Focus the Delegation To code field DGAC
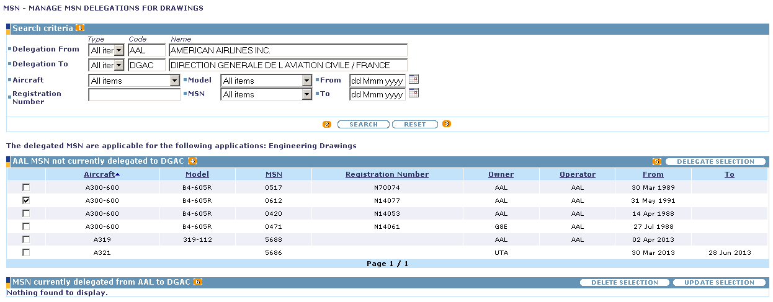773x302 pixels. point(146,65)
